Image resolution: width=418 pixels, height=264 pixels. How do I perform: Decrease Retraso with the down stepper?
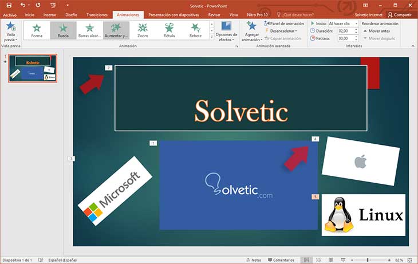(356, 40)
